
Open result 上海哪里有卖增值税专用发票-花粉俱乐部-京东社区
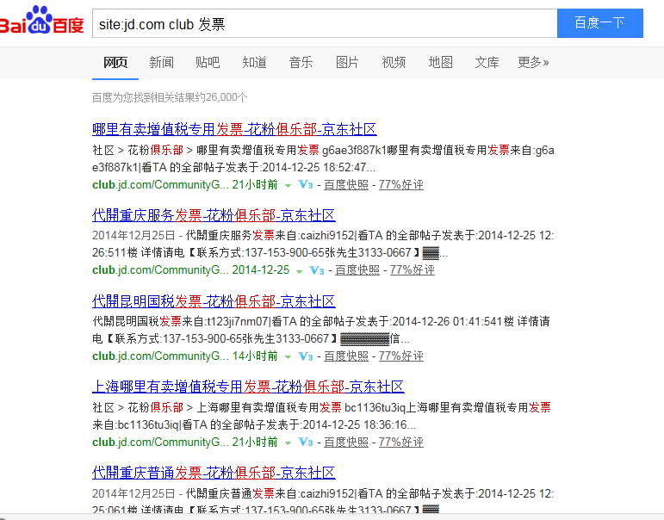point(248,387)
